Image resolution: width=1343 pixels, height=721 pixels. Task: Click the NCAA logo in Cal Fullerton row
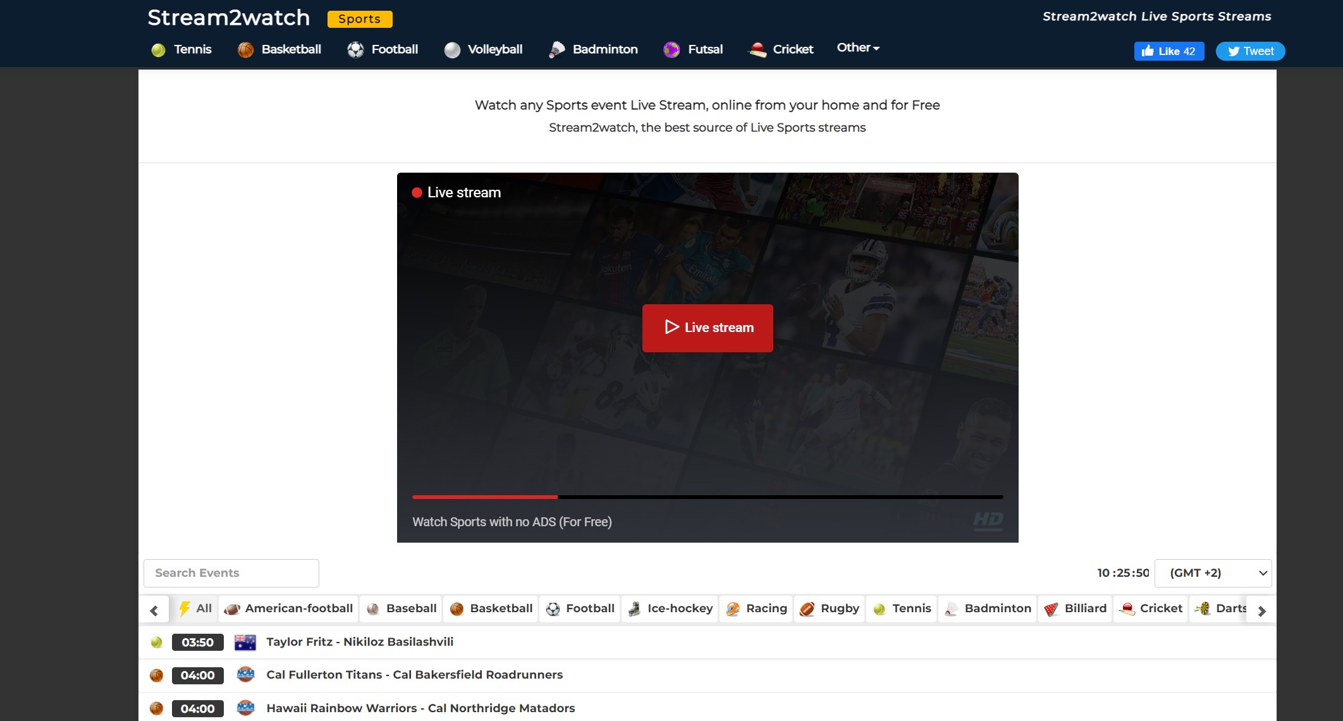click(x=245, y=675)
